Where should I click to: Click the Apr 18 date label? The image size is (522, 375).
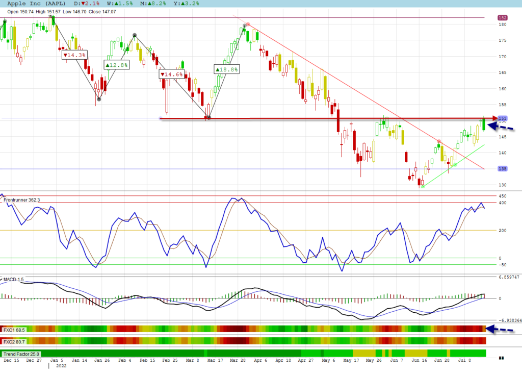point(283,360)
